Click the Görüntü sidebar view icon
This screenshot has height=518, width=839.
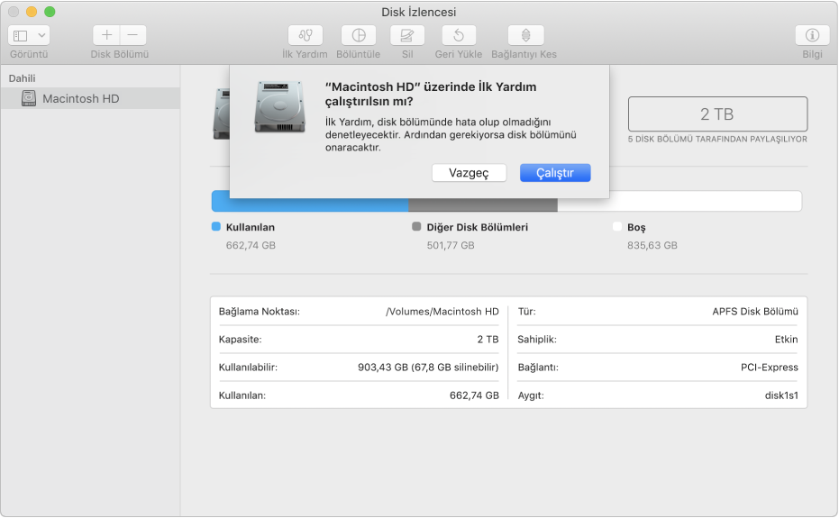[21, 36]
